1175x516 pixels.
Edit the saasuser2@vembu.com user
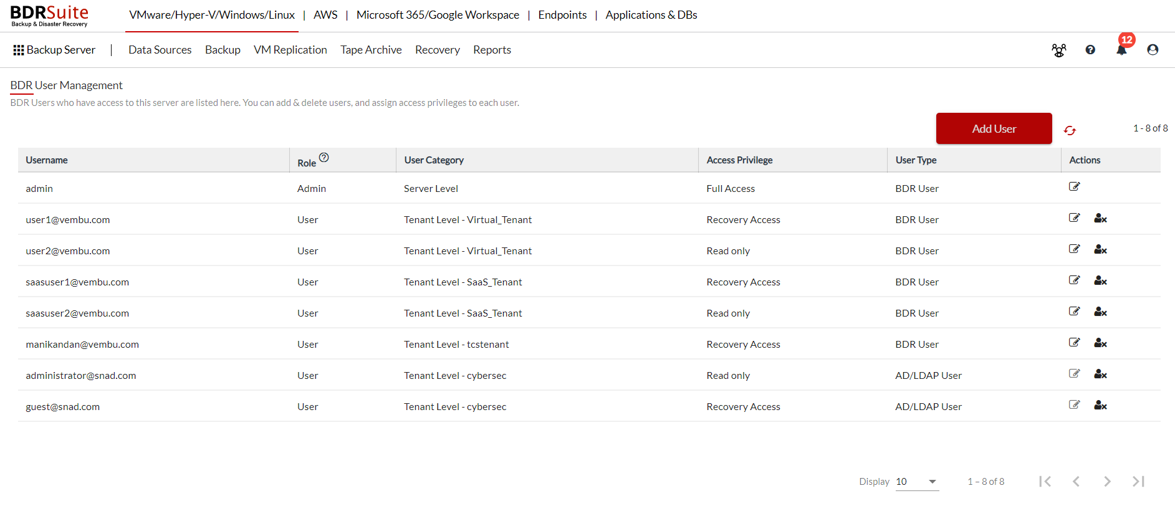click(x=1074, y=311)
